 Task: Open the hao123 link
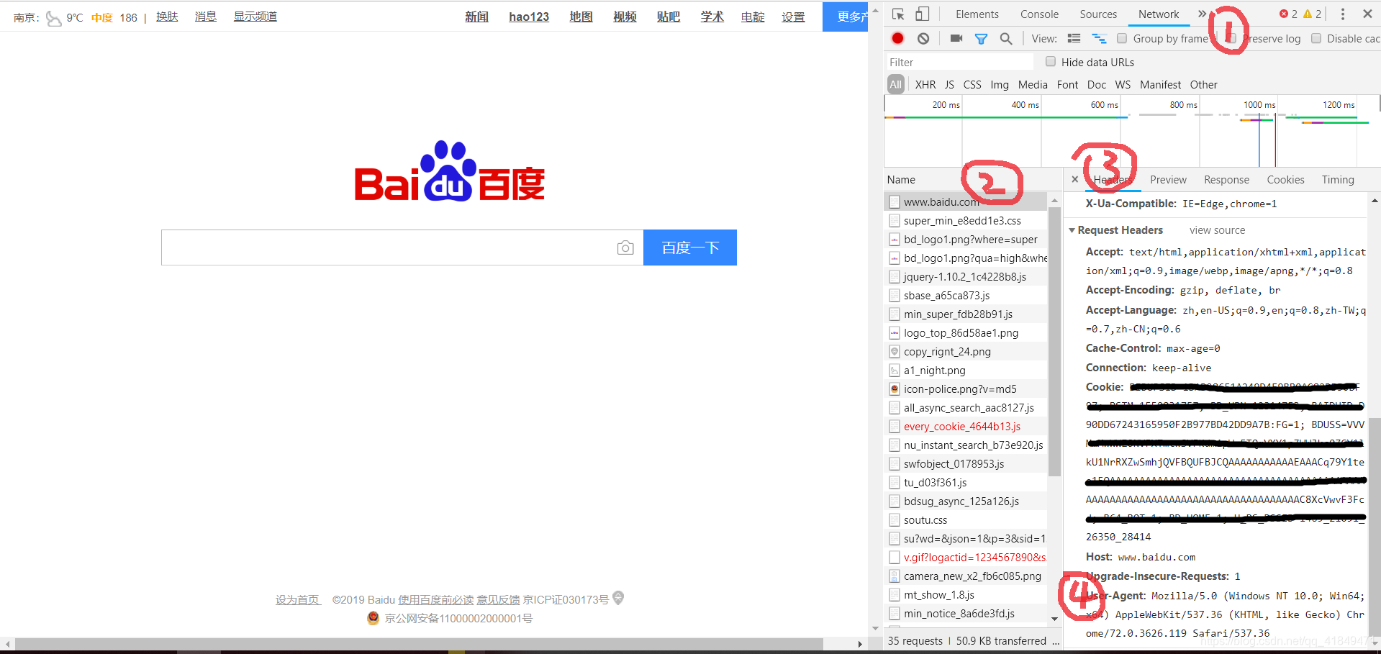(529, 17)
